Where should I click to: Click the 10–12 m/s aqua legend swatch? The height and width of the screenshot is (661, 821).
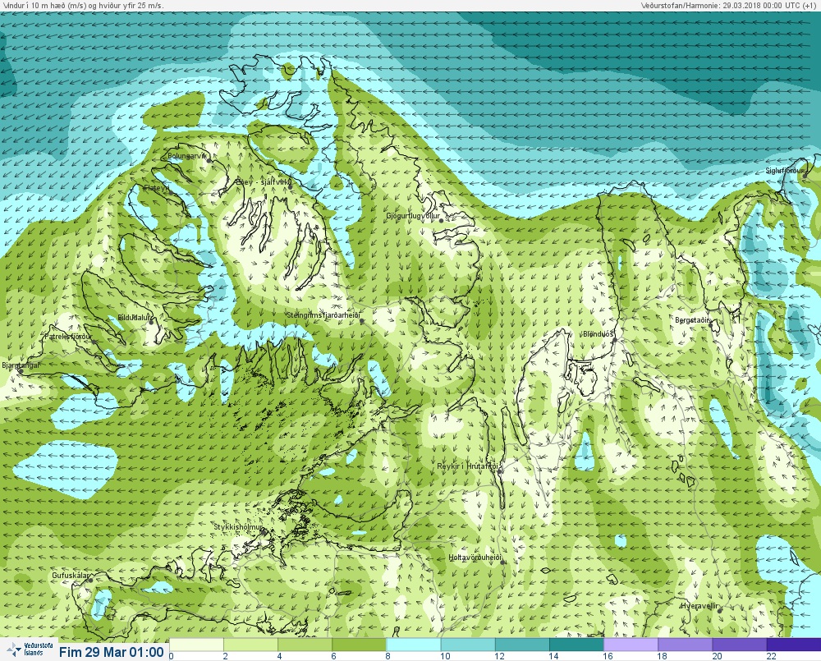click(x=468, y=645)
